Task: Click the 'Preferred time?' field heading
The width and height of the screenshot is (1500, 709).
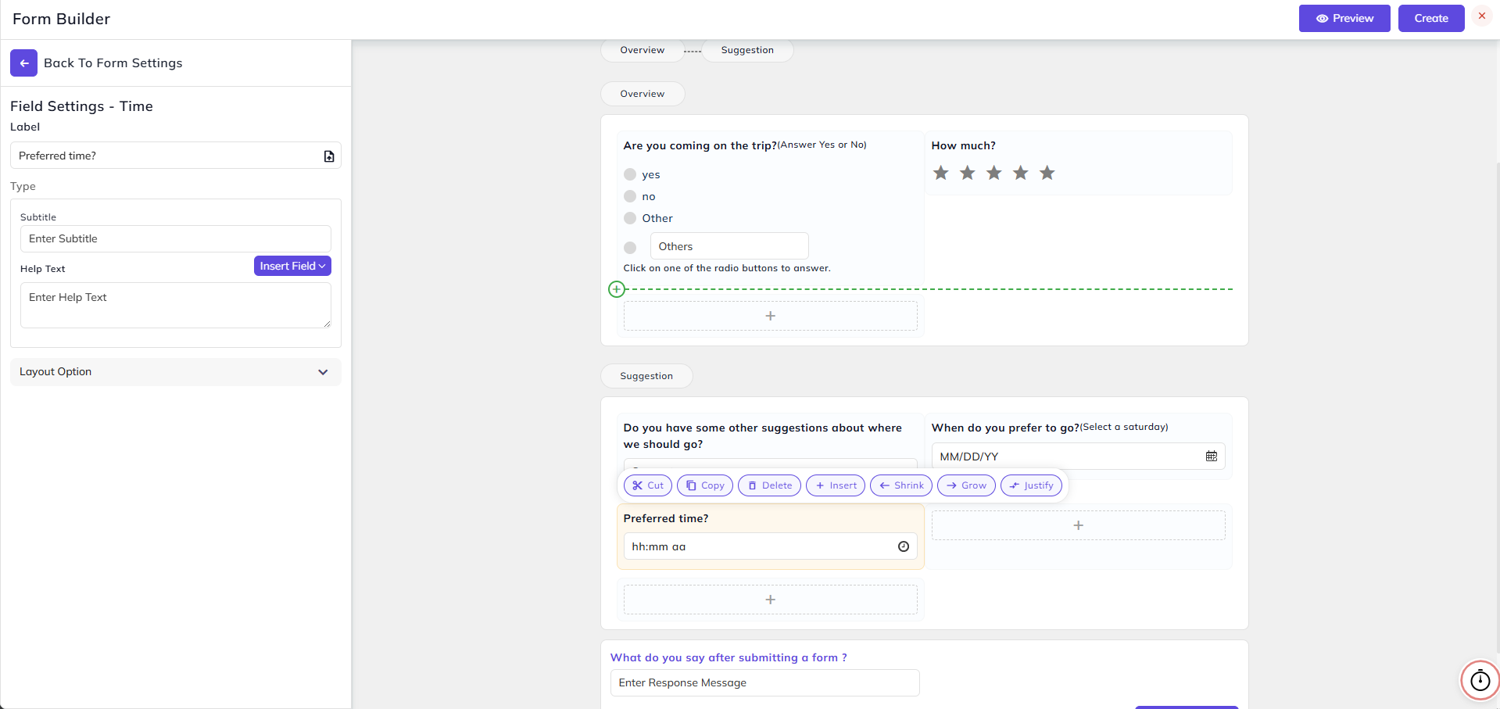Action: (x=666, y=518)
